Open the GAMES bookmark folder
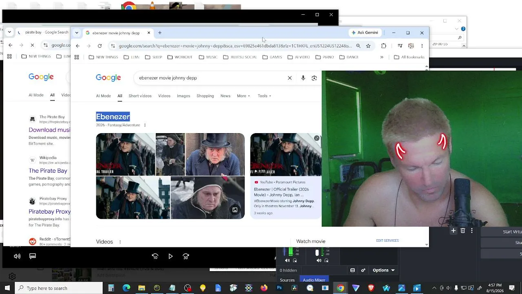 272,57
